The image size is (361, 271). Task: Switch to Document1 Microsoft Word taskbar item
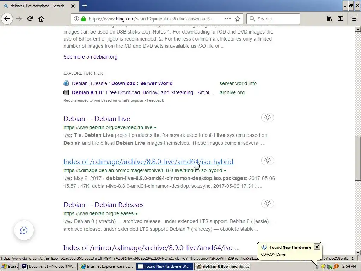pos(49,266)
